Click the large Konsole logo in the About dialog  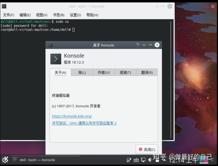[56, 59]
